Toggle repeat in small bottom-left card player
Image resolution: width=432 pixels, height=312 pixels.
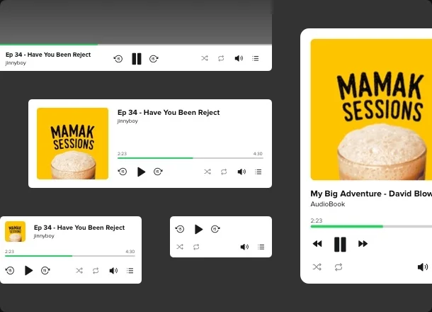coord(96,271)
